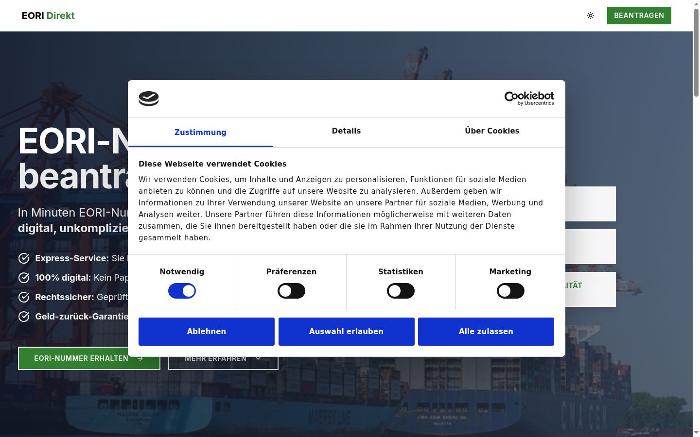This screenshot has width=700, height=437.
Task: Click the EORI Direkt logo
Action: (x=48, y=16)
